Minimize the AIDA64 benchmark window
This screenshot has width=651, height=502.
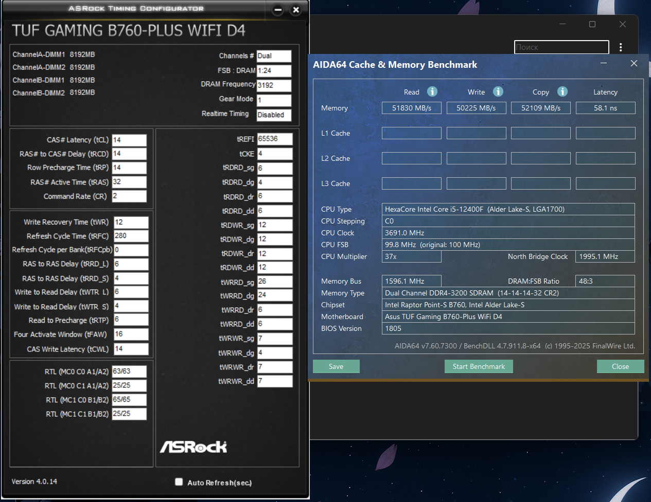pos(604,63)
